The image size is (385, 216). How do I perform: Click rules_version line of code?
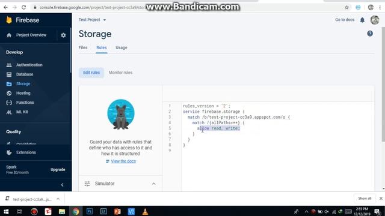click(x=206, y=106)
